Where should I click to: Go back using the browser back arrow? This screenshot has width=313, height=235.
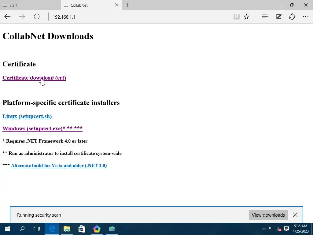[7, 17]
